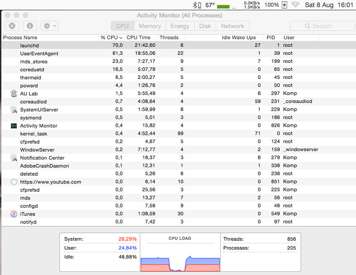Select cfprefsd row with PID 225
The height and width of the screenshot is (275, 356).
[179, 190]
